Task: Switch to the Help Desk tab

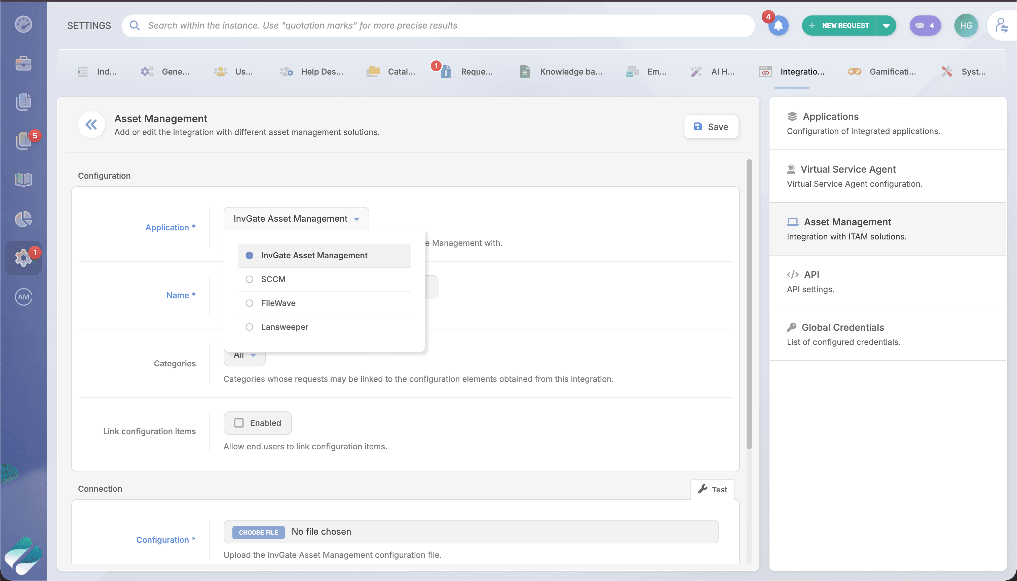Action: [x=311, y=72]
